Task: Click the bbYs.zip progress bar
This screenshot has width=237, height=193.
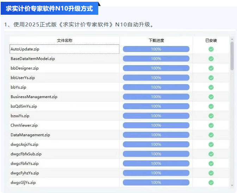Action: 156,87
